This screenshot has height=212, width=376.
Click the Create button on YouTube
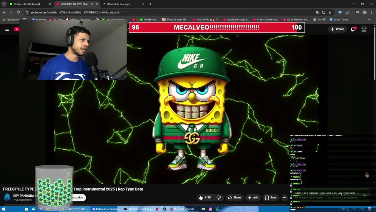(337, 29)
